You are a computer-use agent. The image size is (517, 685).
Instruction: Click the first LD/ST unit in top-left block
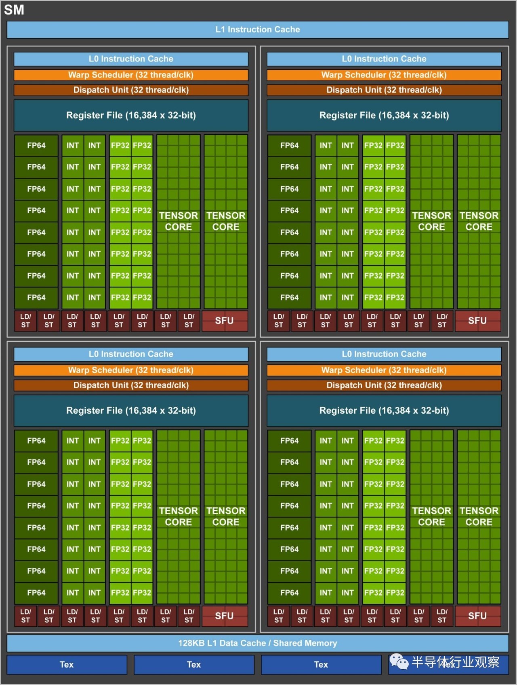pos(25,321)
